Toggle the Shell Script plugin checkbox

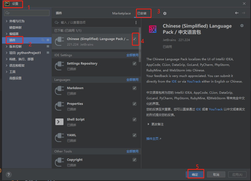[135, 120]
